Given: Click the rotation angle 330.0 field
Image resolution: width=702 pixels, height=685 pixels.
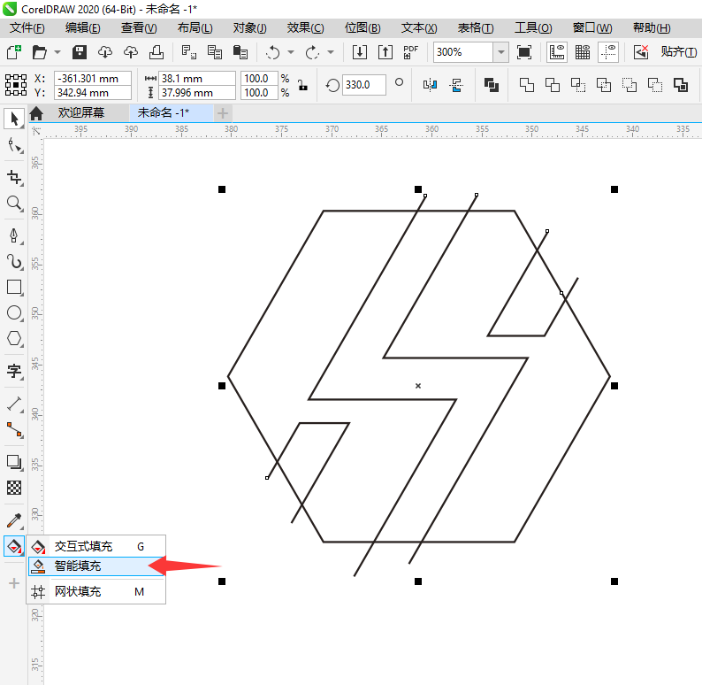Looking at the screenshot, I should coord(364,85).
